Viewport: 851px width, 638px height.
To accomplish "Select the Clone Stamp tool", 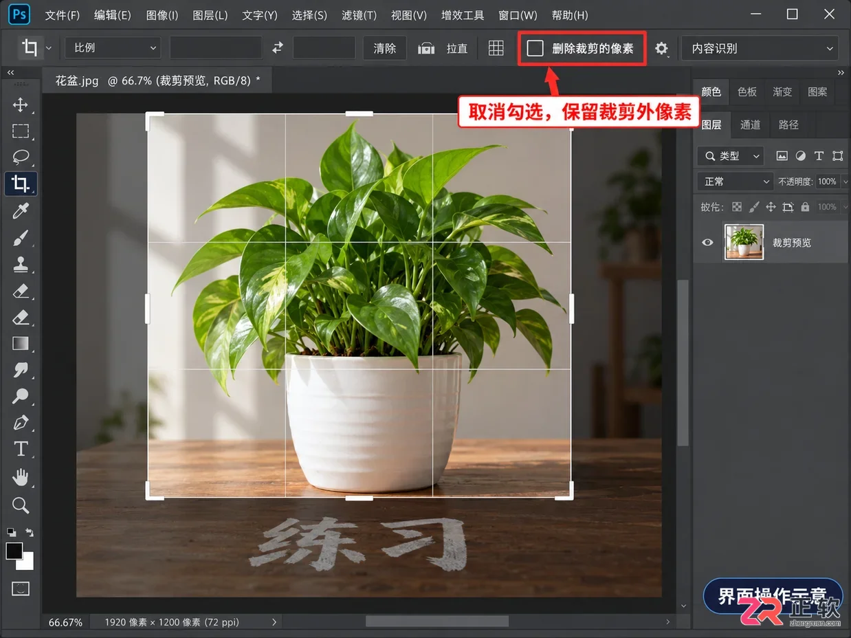I will tap(20, 264).
